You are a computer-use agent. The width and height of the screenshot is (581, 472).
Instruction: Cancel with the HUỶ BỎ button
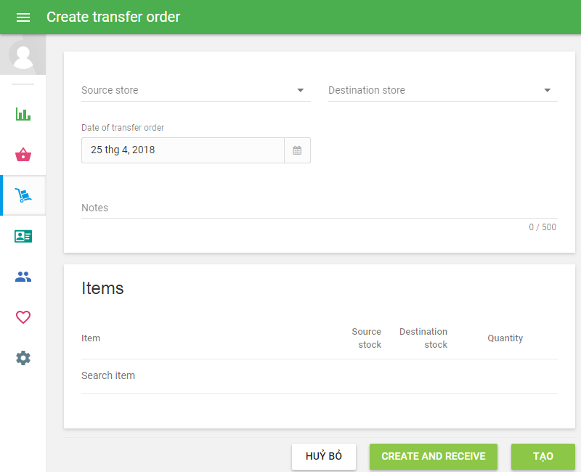tap(324, 457)
